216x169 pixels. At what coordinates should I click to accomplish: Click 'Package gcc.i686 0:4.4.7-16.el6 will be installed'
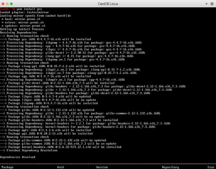pos(46,39)
